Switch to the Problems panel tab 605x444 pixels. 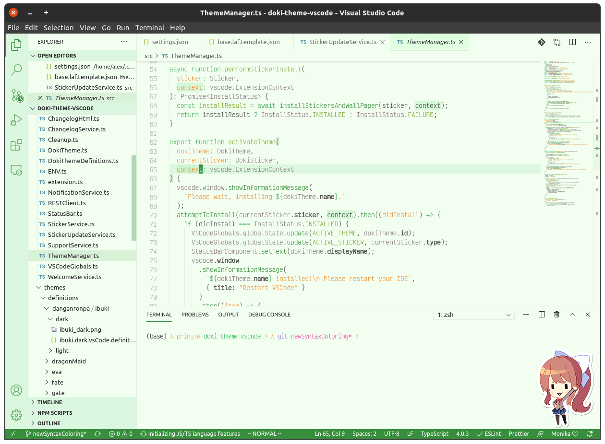195,315
